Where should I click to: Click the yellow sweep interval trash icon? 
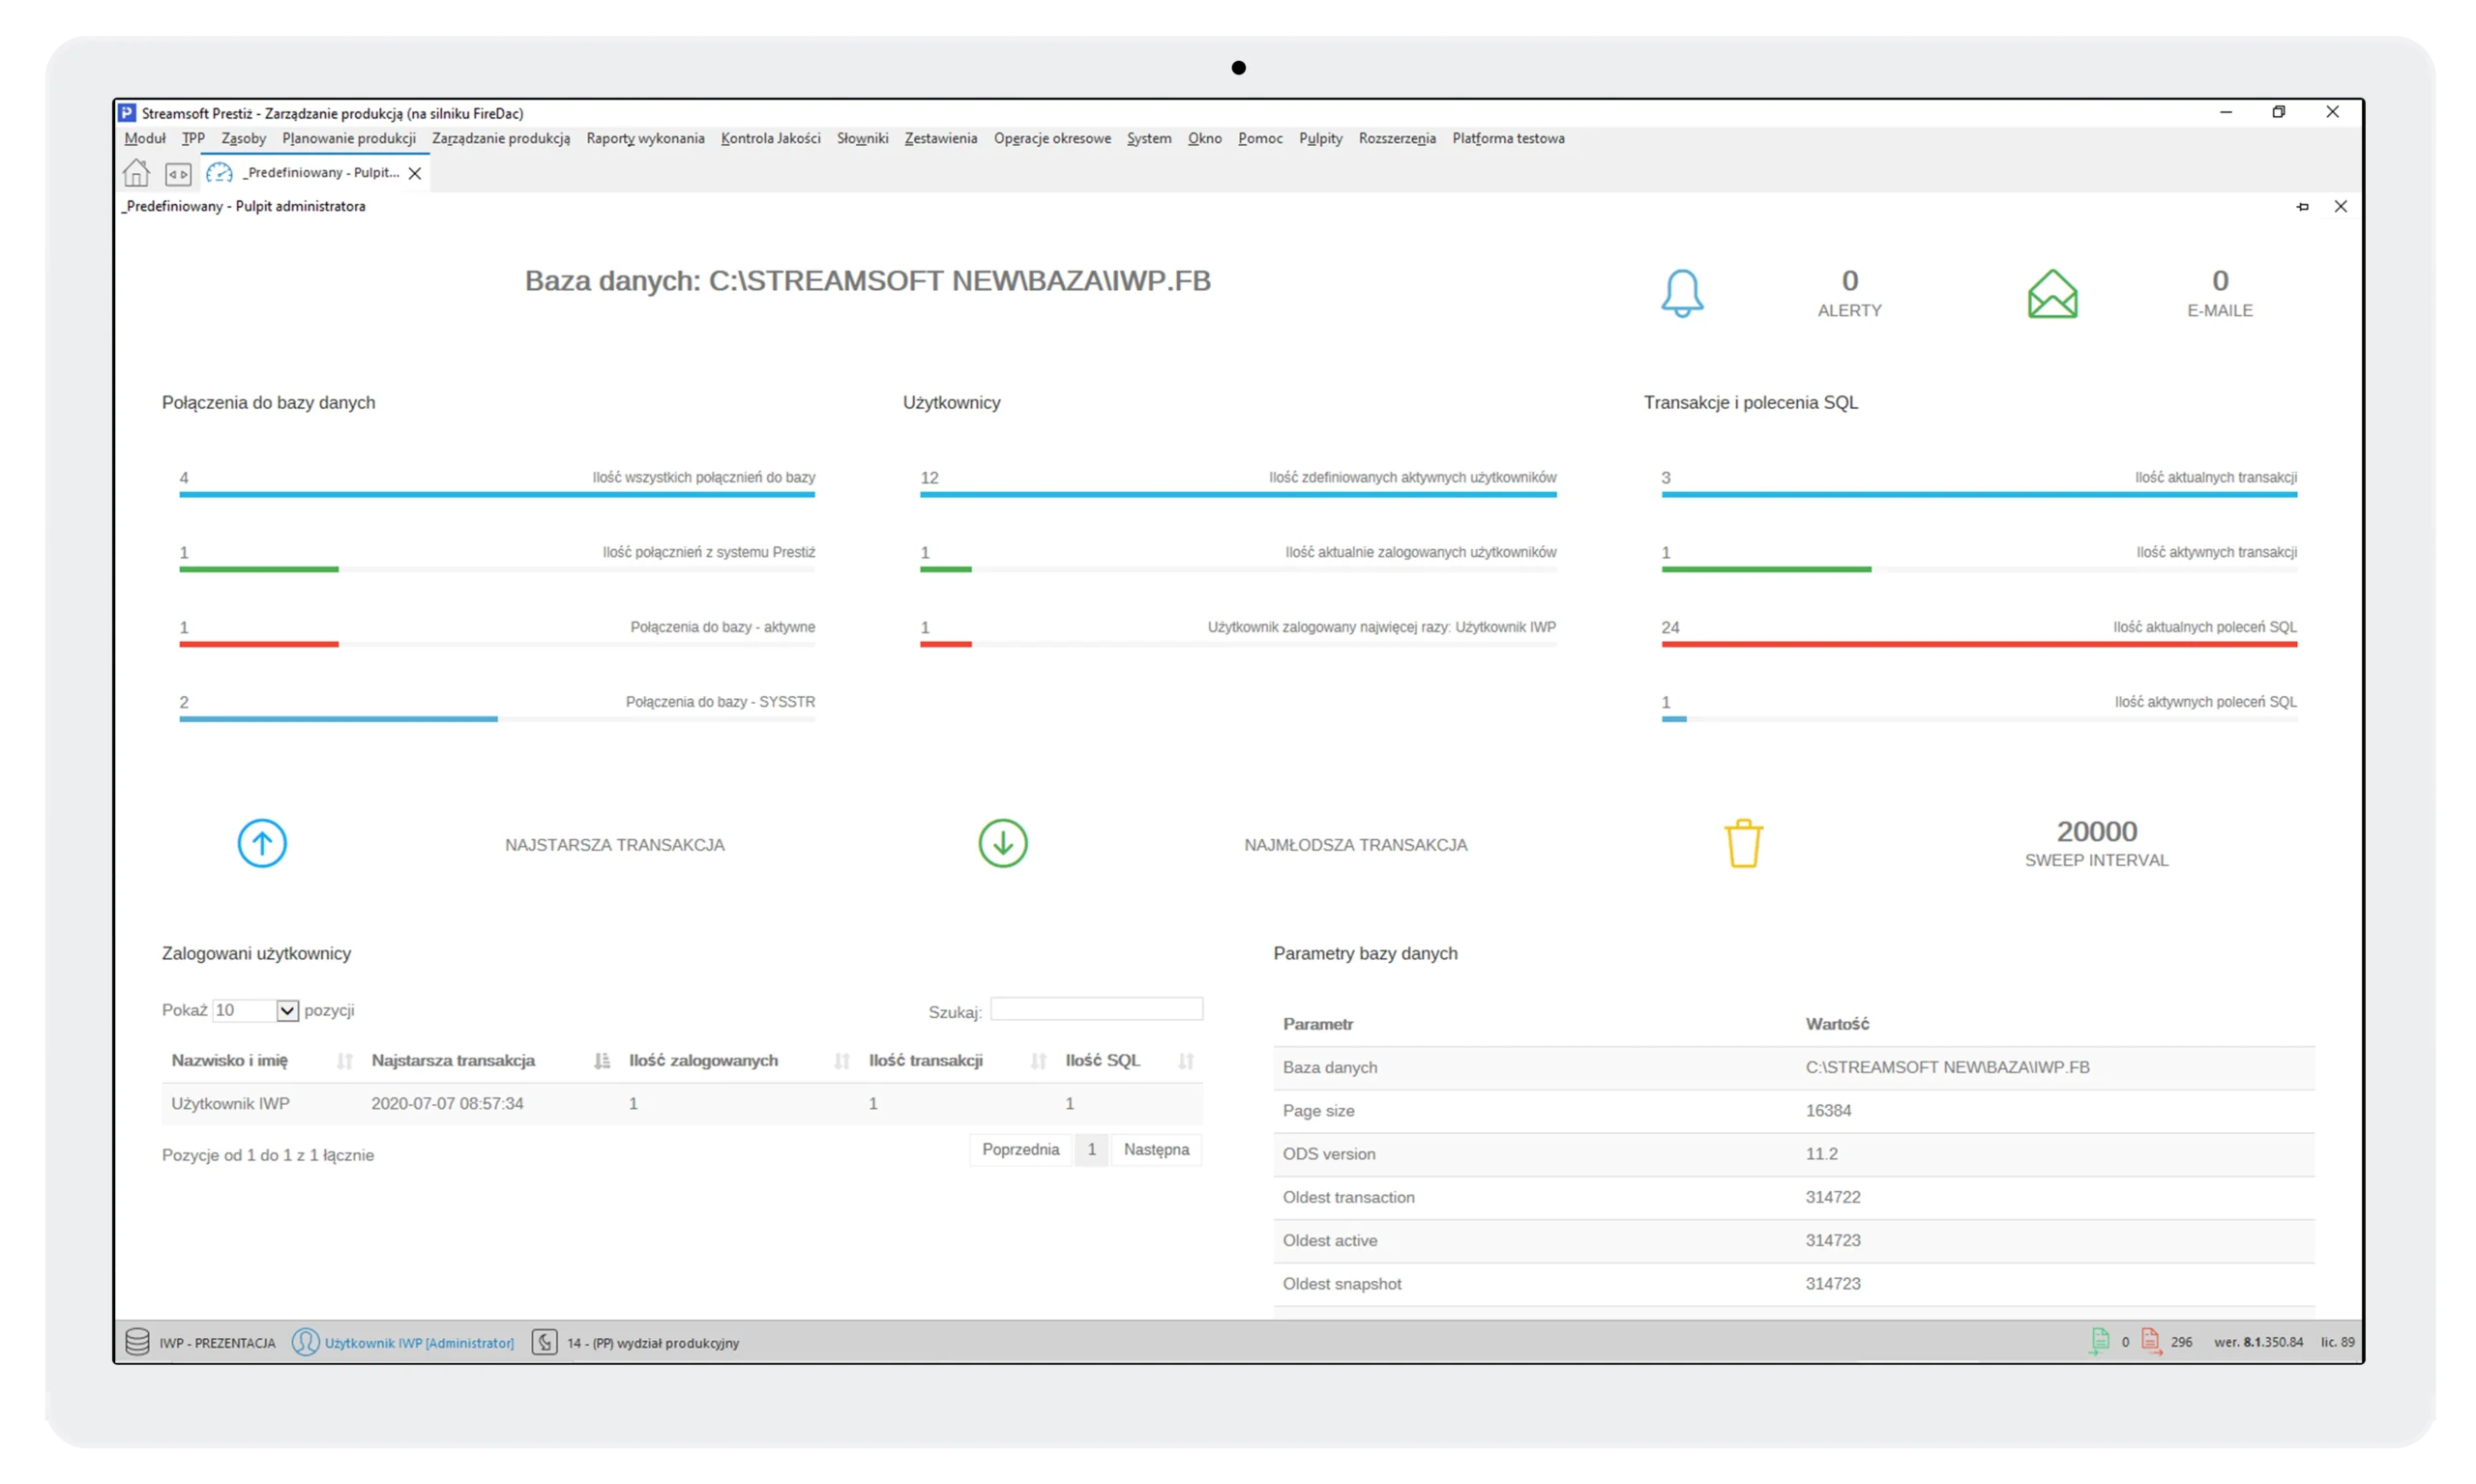(x=1743, y=843)
